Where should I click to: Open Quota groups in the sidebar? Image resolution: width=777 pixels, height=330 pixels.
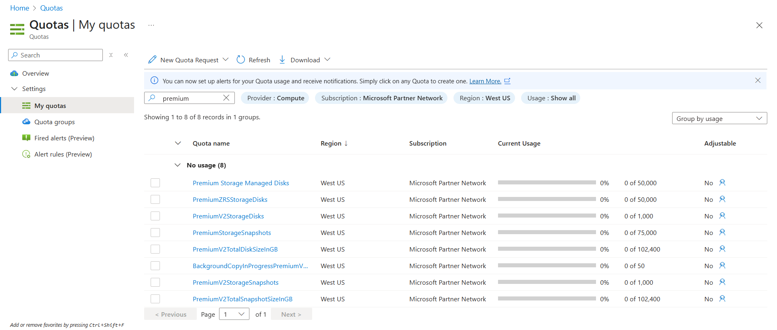(x=55, y=122)
